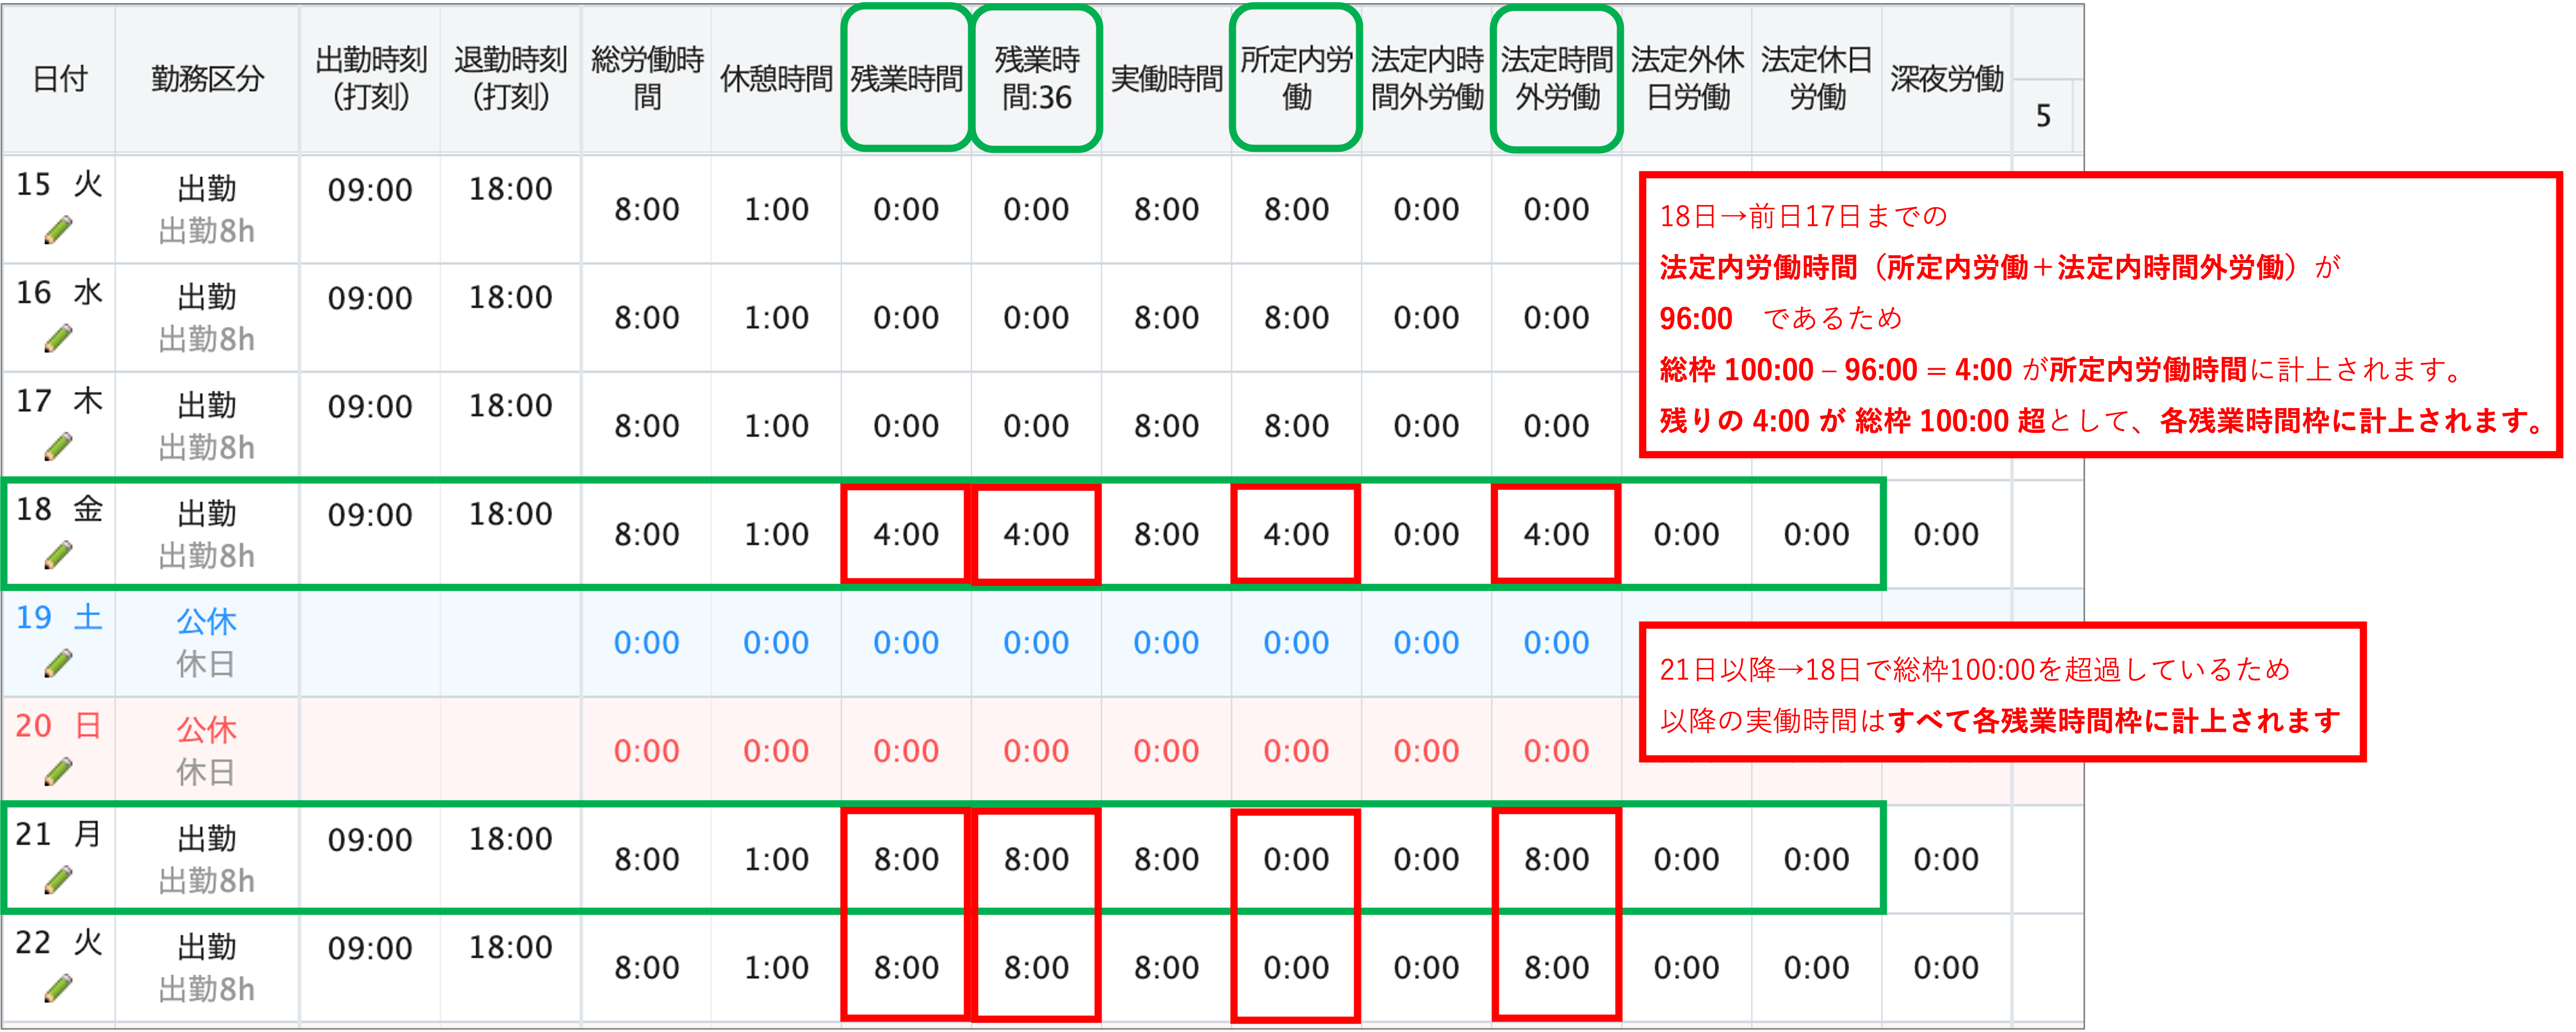Screen dimensions: 2576x1032
Task: Click the 18:00 clock-out time on 17 木
Action: pos(511,406)
